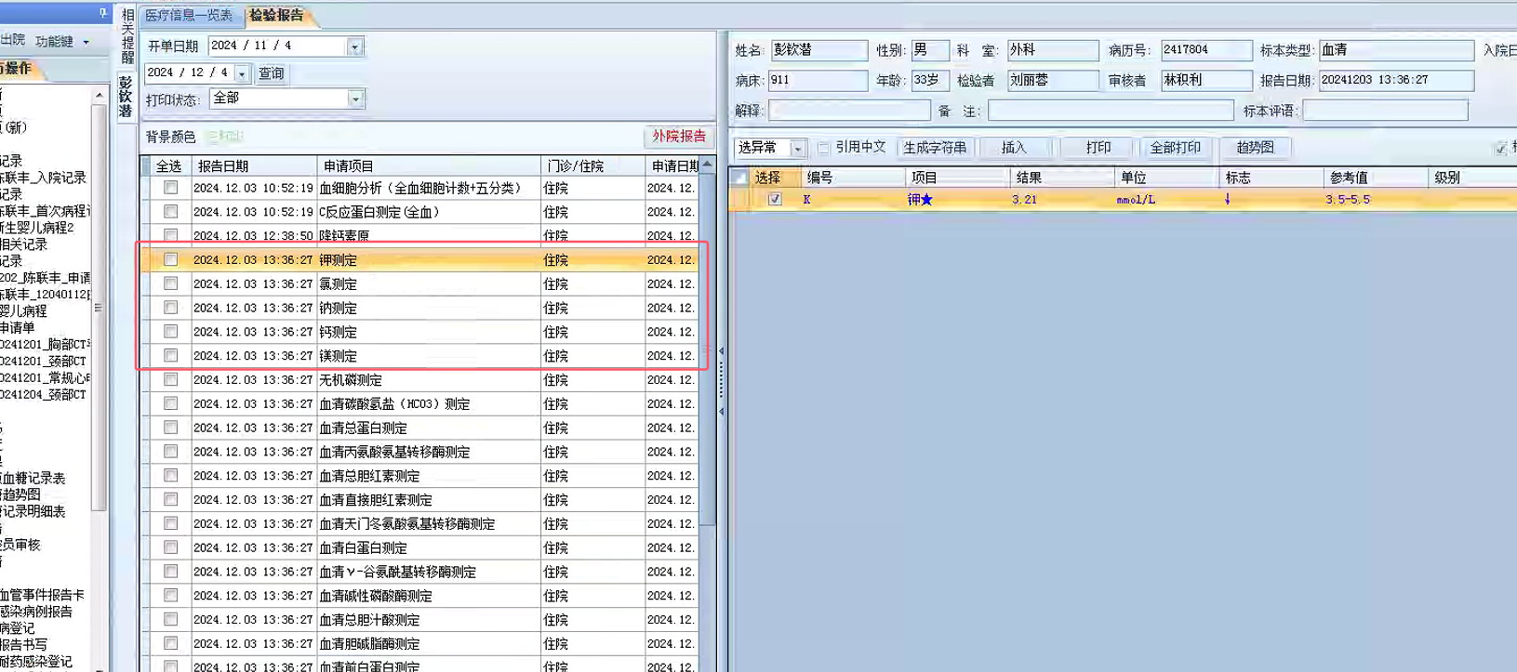Open 报告书写 in the left tree
This screenshot has width=1517, height=672.
(x=24, y=645)
